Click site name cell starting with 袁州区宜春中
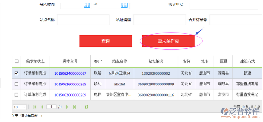263x122 pixels. [x=120, y=95]
